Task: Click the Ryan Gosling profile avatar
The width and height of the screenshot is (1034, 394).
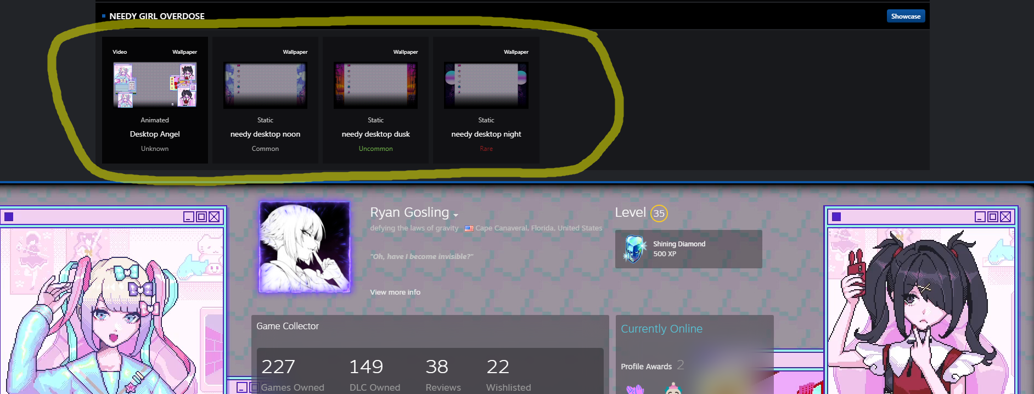Action: click(x=305, y=247)
